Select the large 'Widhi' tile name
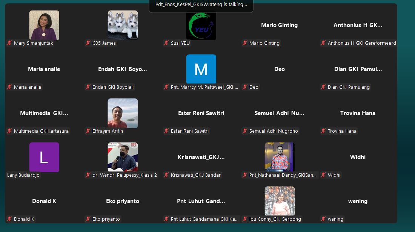 (358, 157)
